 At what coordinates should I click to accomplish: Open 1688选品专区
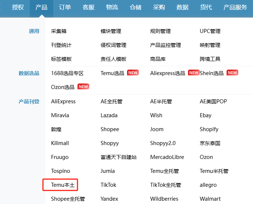click(x=67, y=73)
